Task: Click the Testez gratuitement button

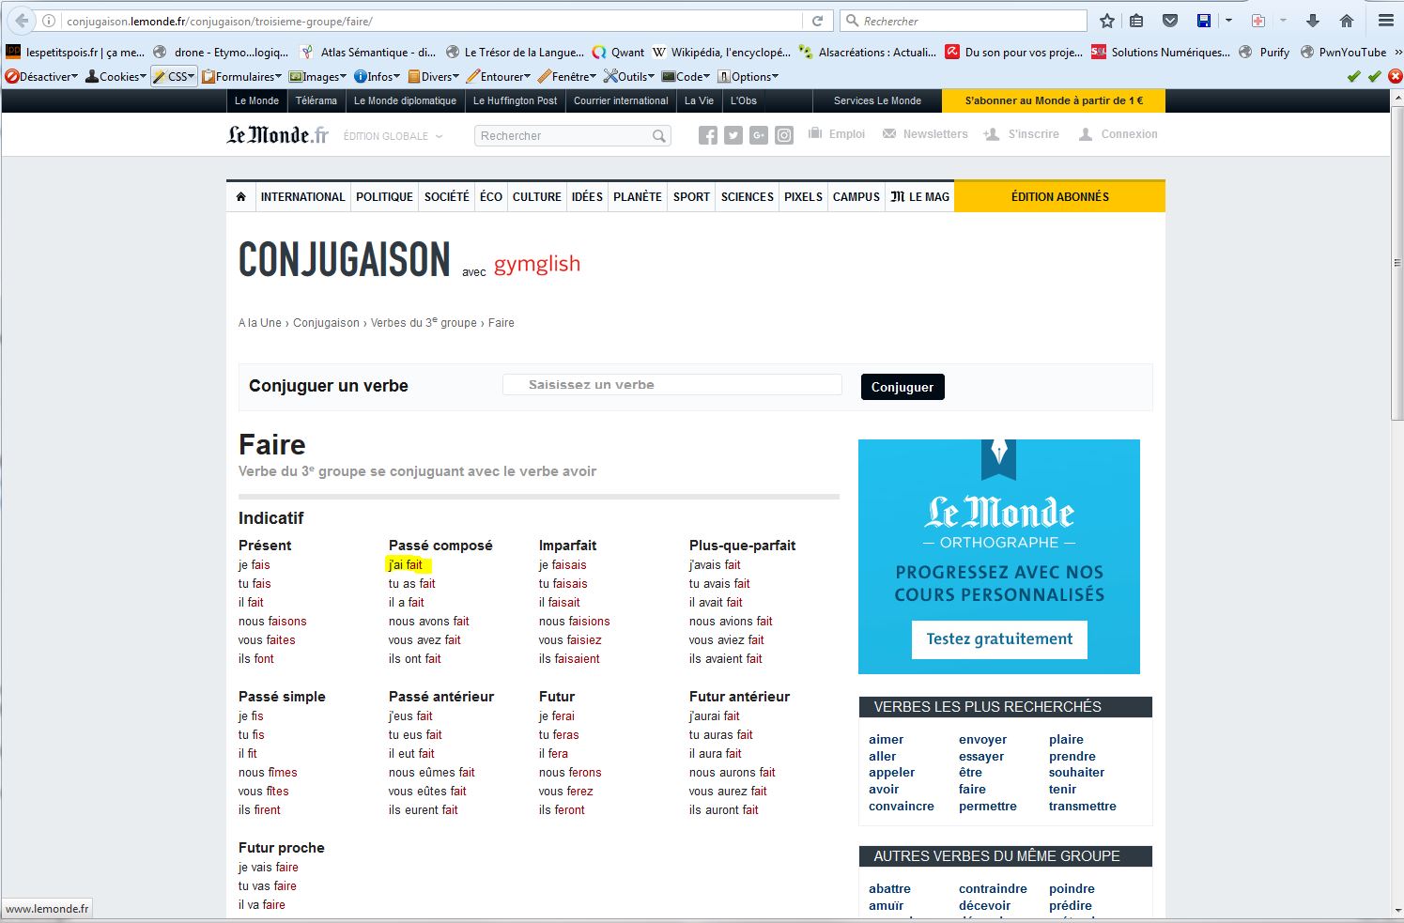Action: coord(999,639)
